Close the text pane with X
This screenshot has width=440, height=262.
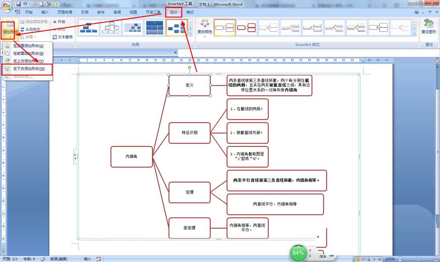175,52
